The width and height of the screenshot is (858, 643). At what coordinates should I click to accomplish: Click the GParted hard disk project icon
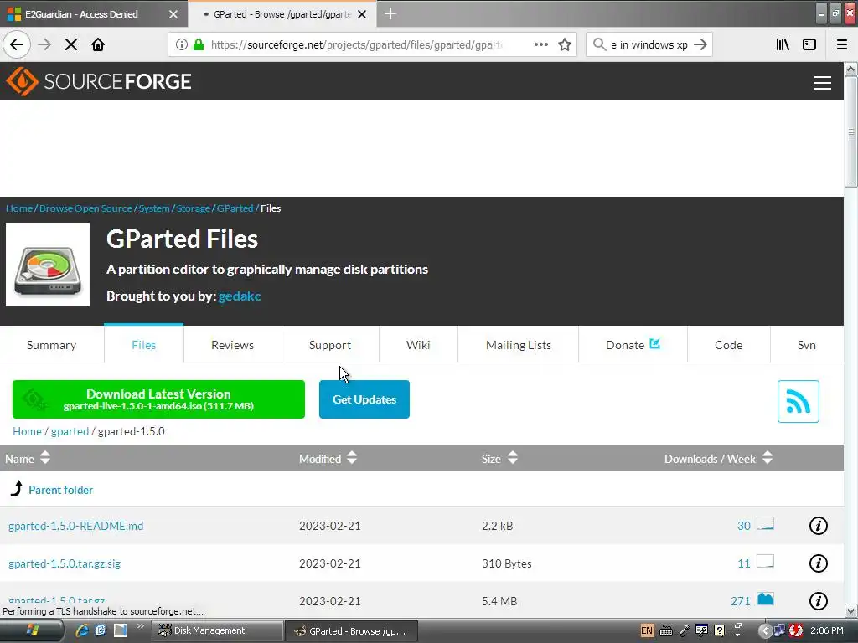point(48,265)
